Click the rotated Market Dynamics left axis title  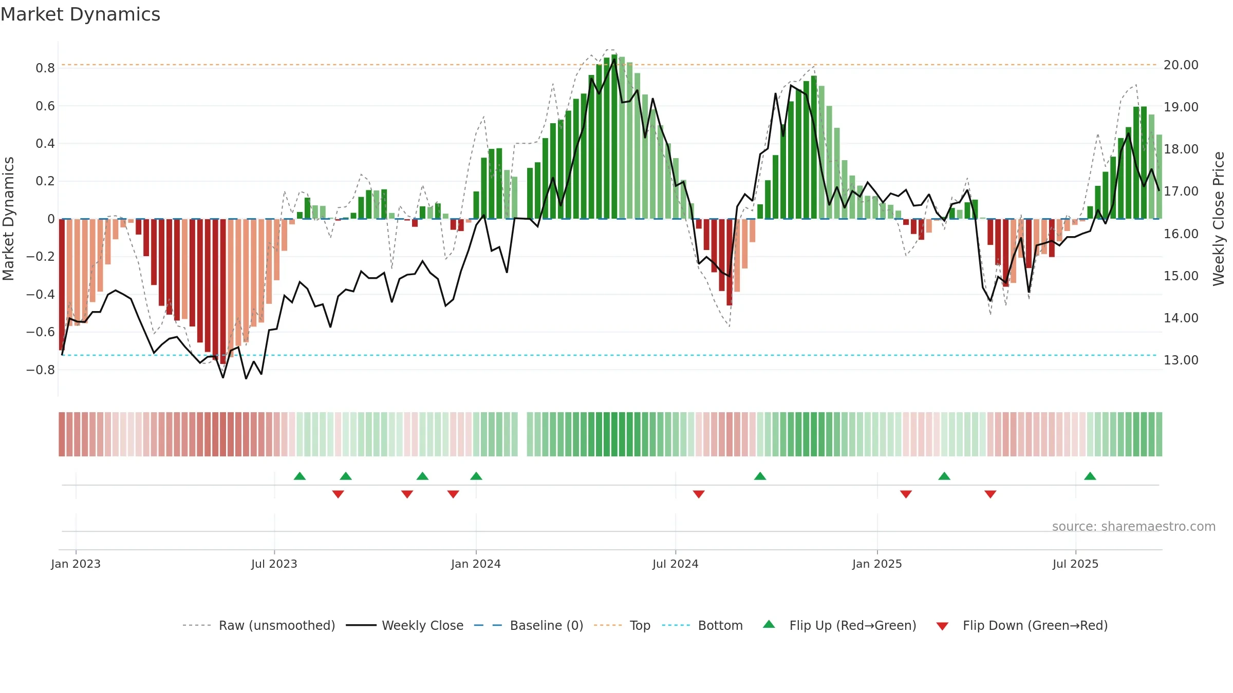[8, 219]
